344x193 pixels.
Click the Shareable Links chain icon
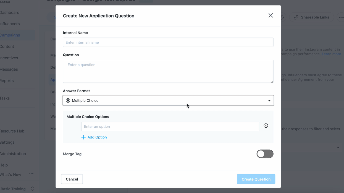tap(296, 17)
